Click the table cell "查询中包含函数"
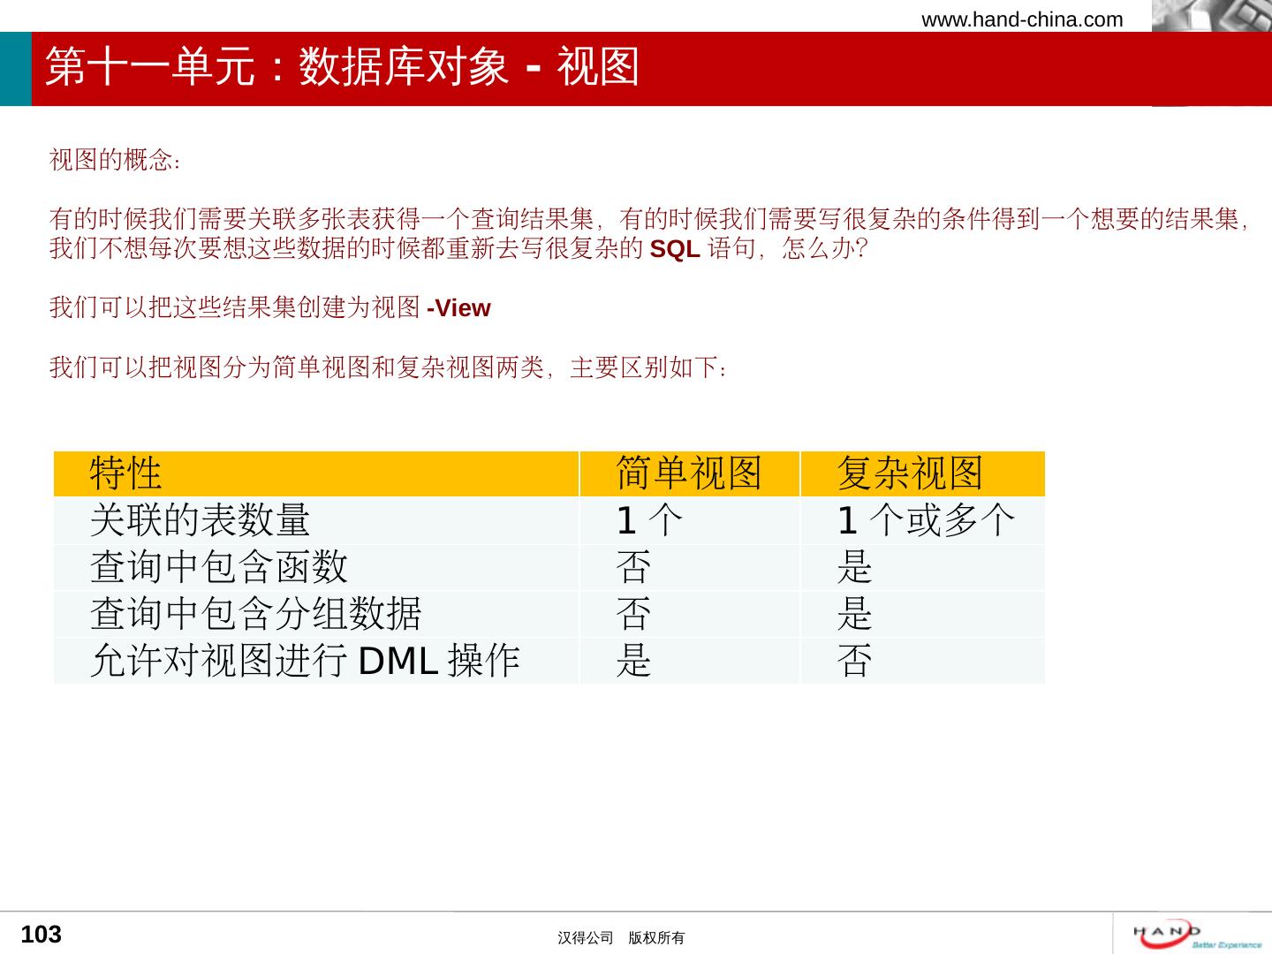 pos(316,567)
